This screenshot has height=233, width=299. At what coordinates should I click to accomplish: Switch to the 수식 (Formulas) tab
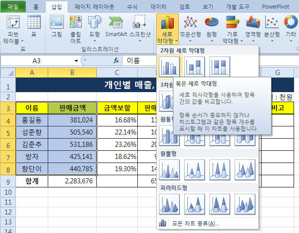click(x=132, y=7)
